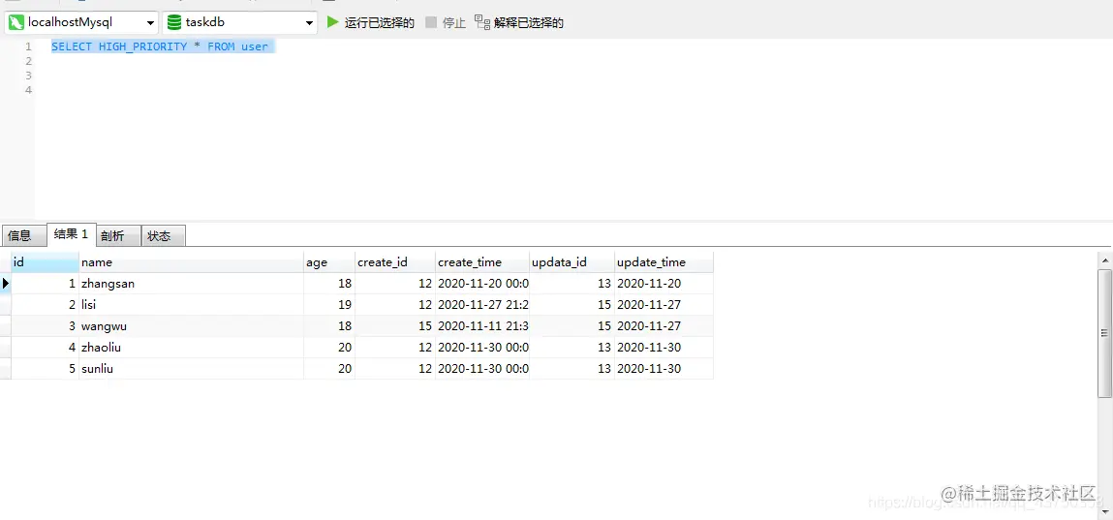Click the current-row arrow marker beside zhangsan
This screenshot has width=1113, height=520.
click(x=6, y=284)
